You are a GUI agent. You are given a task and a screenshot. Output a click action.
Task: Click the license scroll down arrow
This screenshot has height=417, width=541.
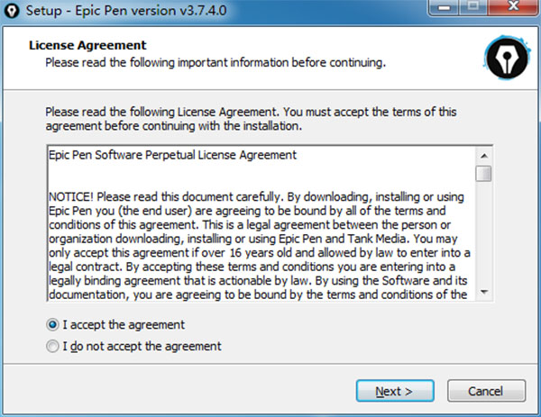point(484,293)
